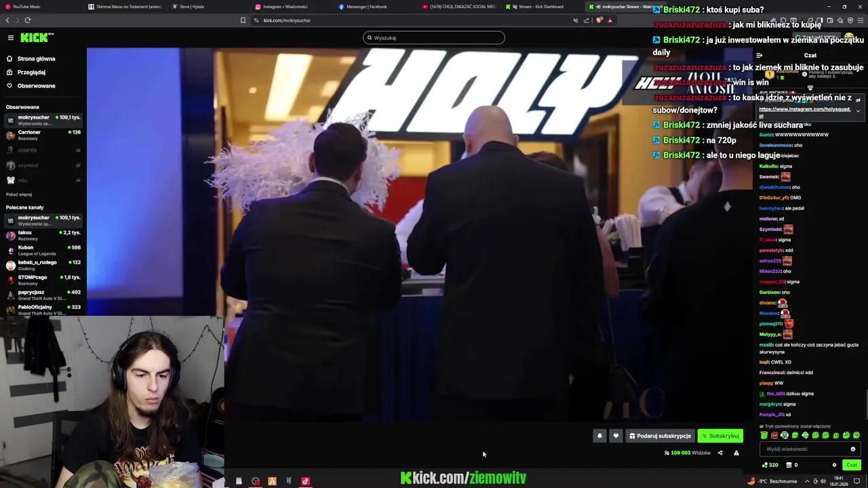Image resolution: width=868 pixels, height=488 pixels.
Task: Click the Czat header title
Action: 810,56
